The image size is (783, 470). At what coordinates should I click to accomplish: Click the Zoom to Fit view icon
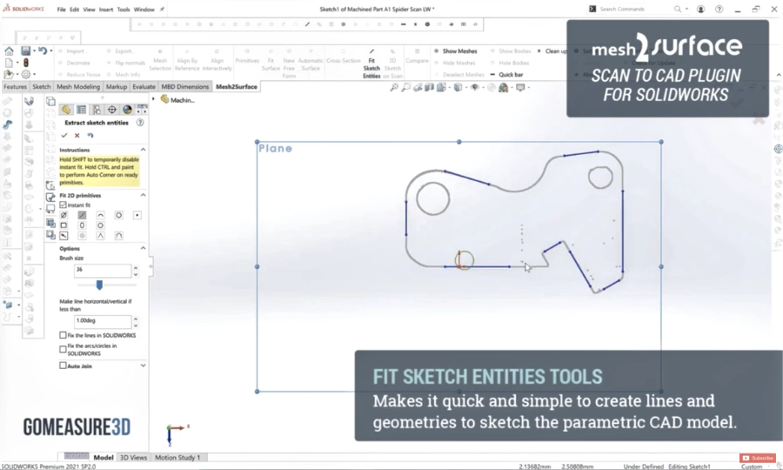[394, 87]
